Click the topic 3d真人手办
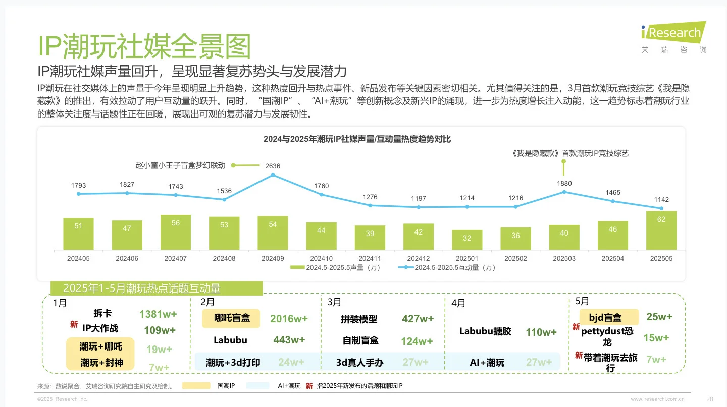The height and width of the screenshot is (407, 727). pos(360,363)
